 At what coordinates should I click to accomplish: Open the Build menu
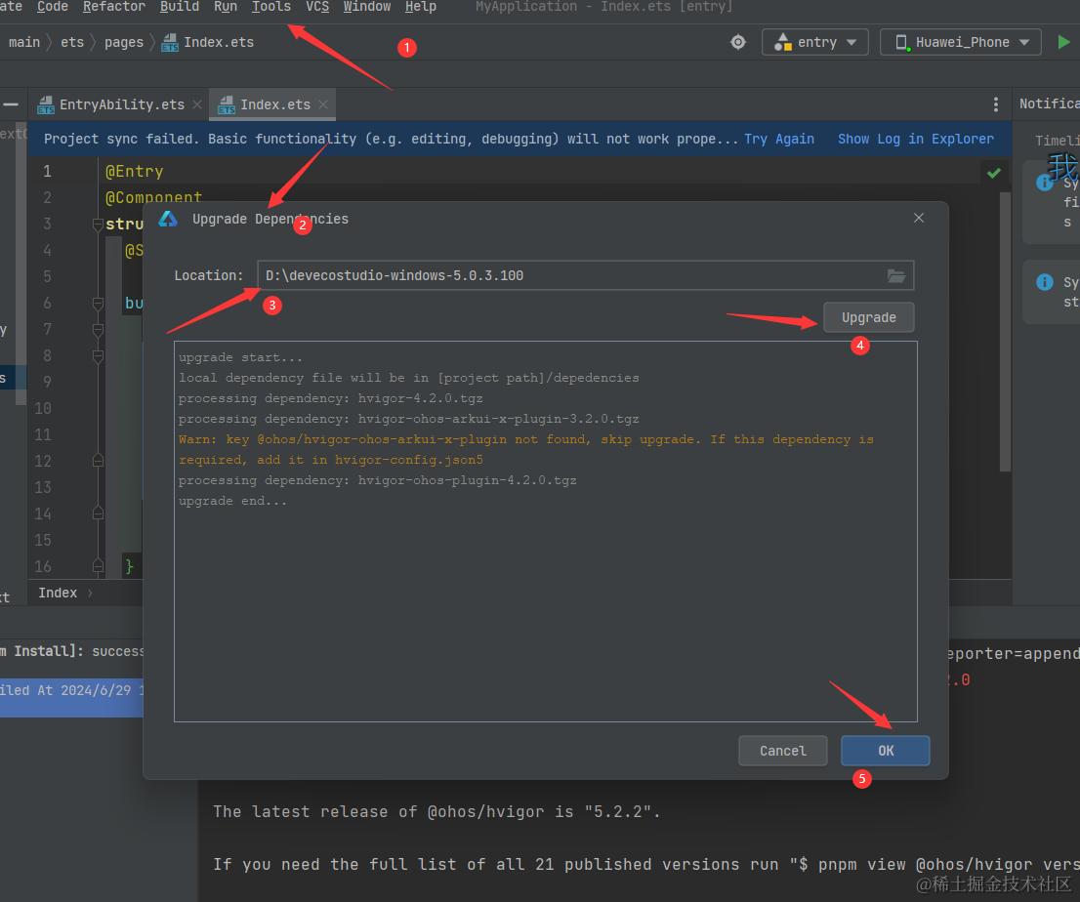[179, 6]
